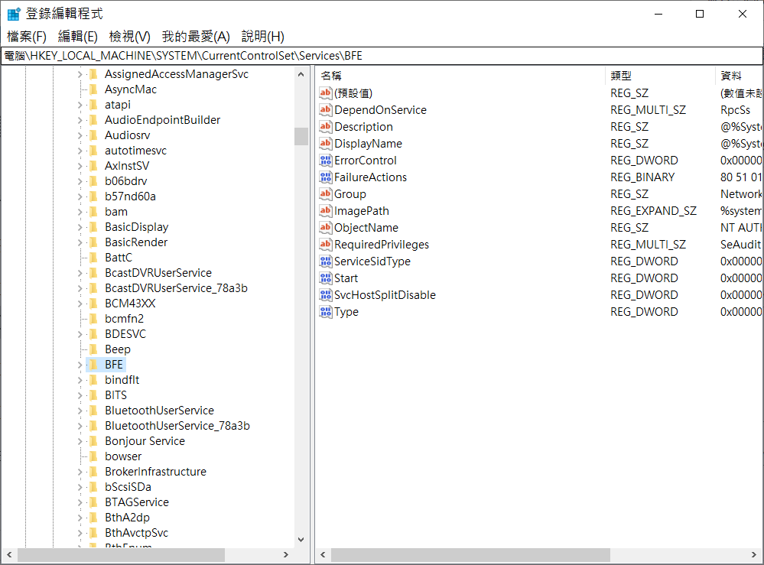Expand the bindflt key
764x565 pixels.
click(80, 380)
